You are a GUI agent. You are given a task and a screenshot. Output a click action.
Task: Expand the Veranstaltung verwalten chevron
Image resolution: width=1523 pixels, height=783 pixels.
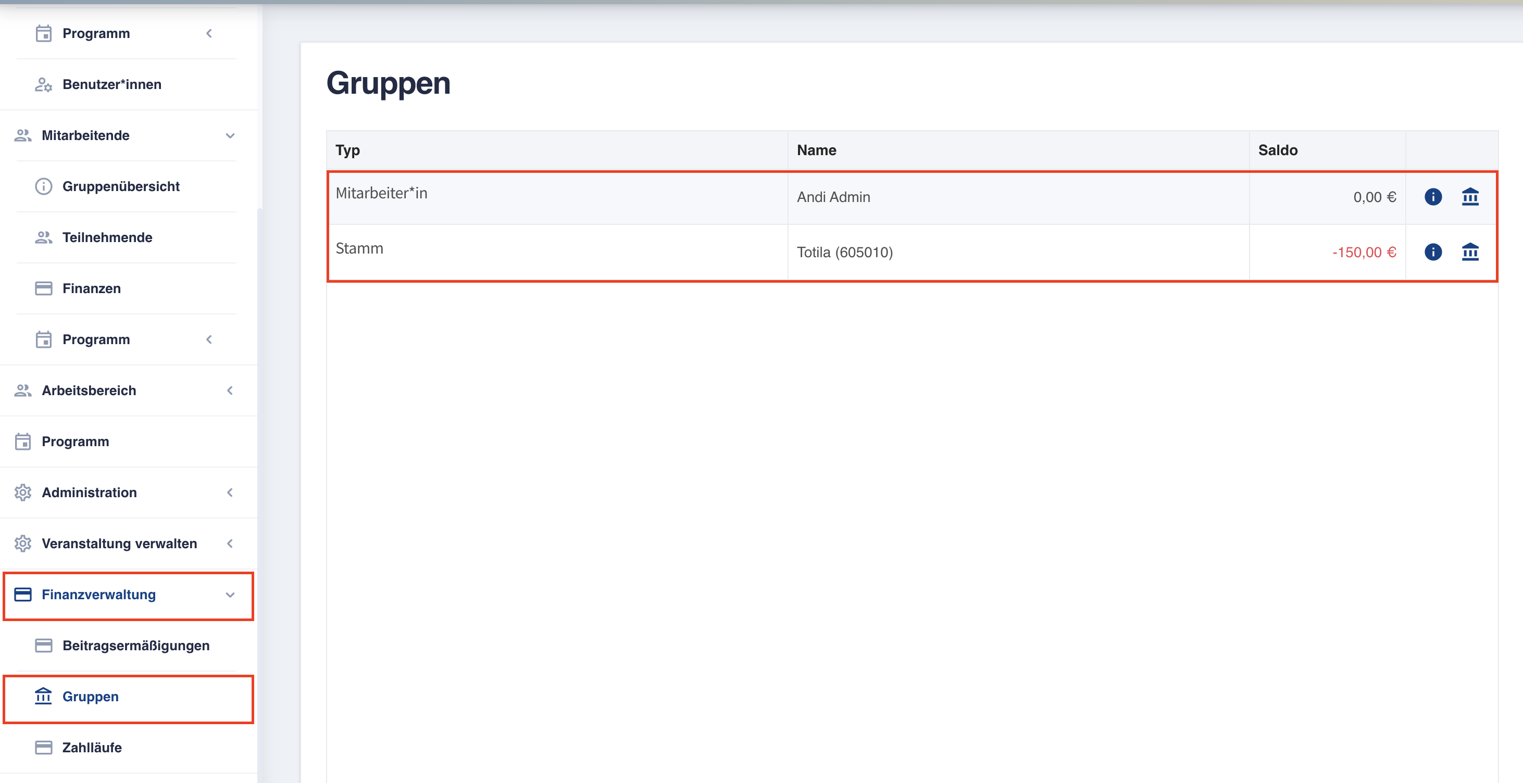(x=230, y=544)
